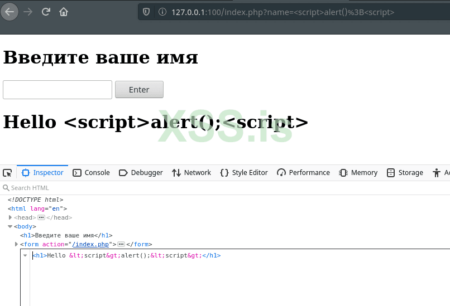Expand the form element node
The width and height of the screenshot is (450, 306).
pyautogui.click(x=16, y=244)
